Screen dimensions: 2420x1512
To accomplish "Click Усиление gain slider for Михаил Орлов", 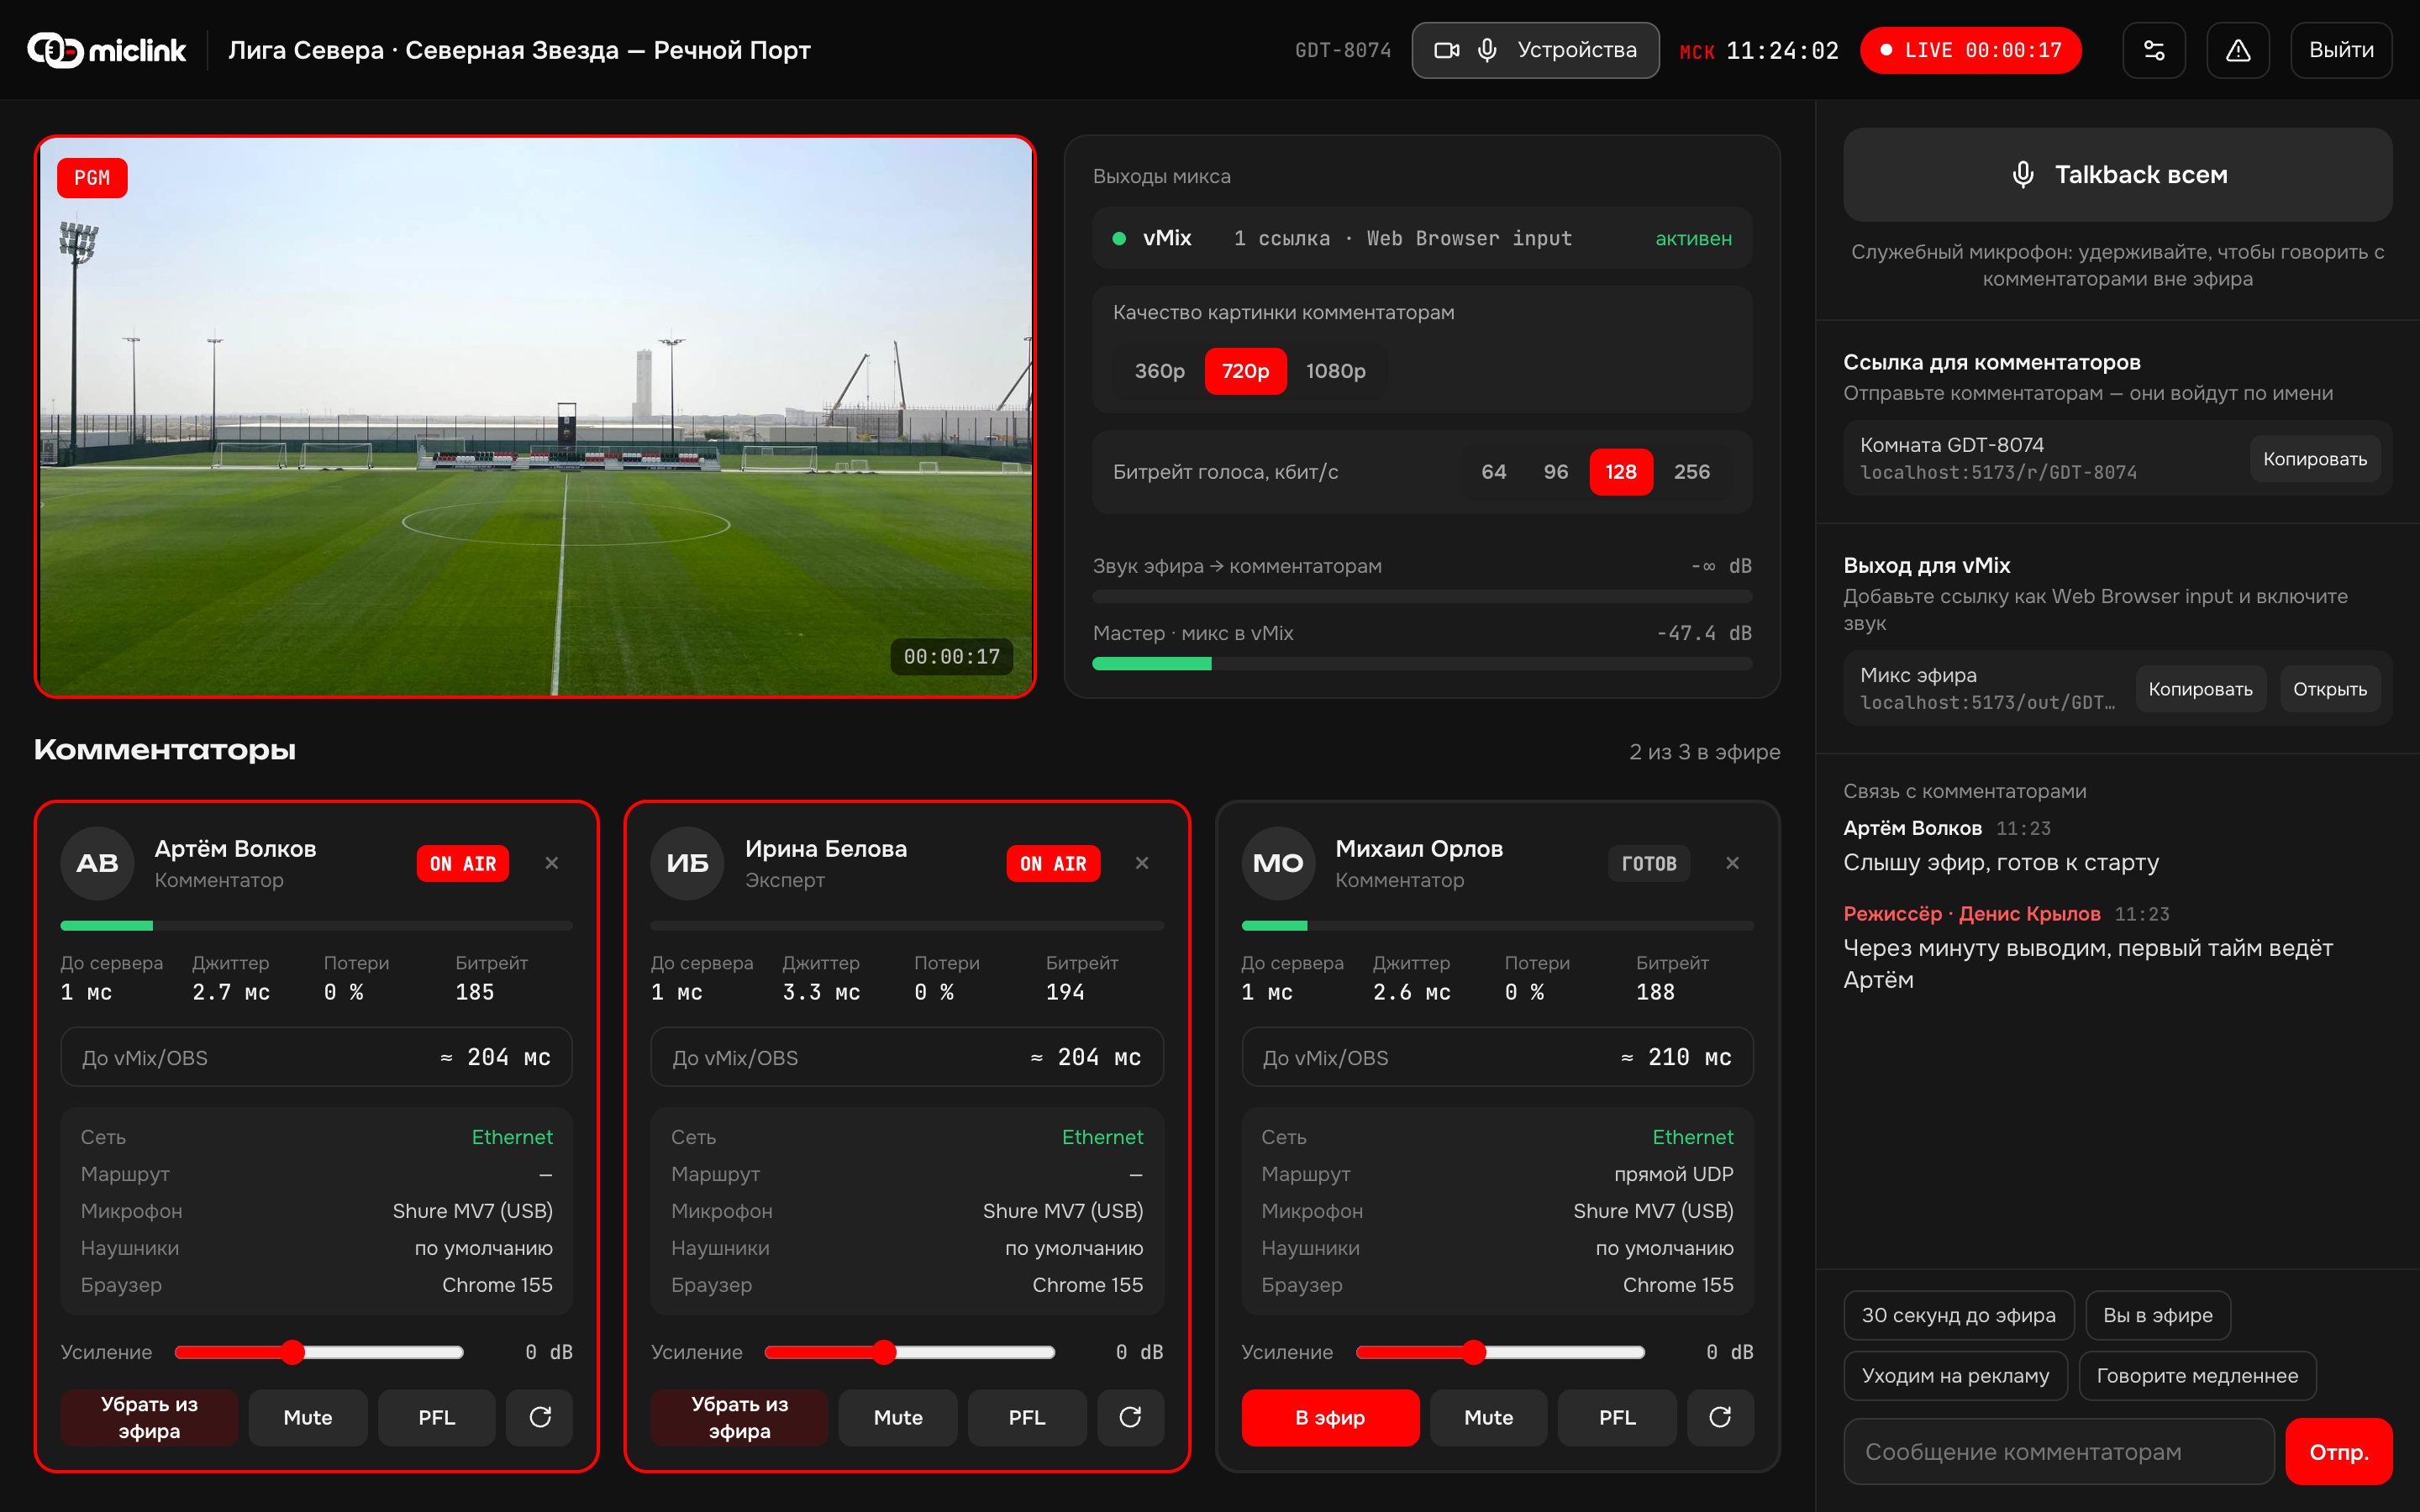I will [x=1500, y=1352].
